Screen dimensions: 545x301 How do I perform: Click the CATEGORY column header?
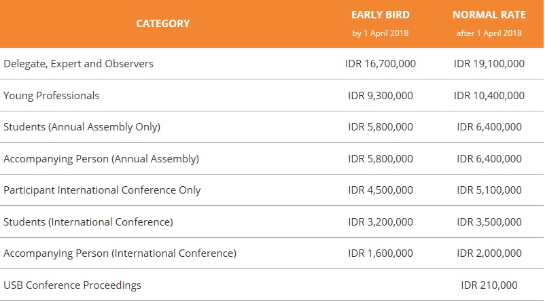(x=162, y=23)
